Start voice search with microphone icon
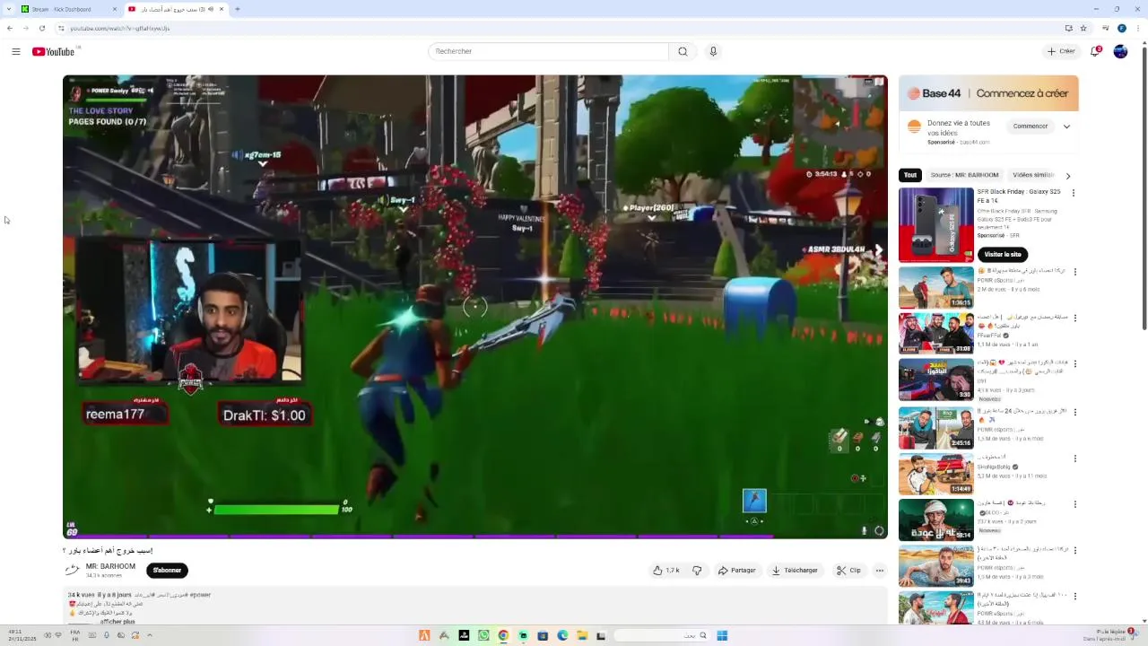Viewport: 1148px width, 646px height. 713,51
